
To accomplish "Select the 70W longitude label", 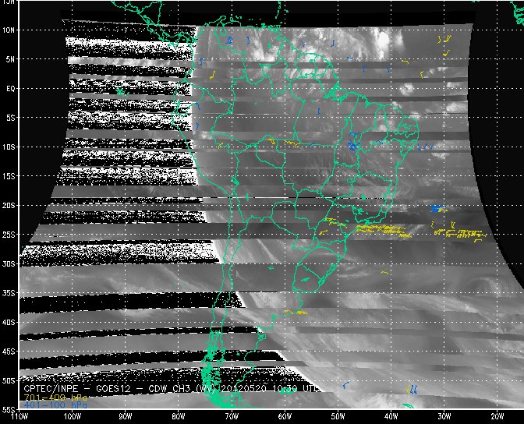I will point(232,416).
